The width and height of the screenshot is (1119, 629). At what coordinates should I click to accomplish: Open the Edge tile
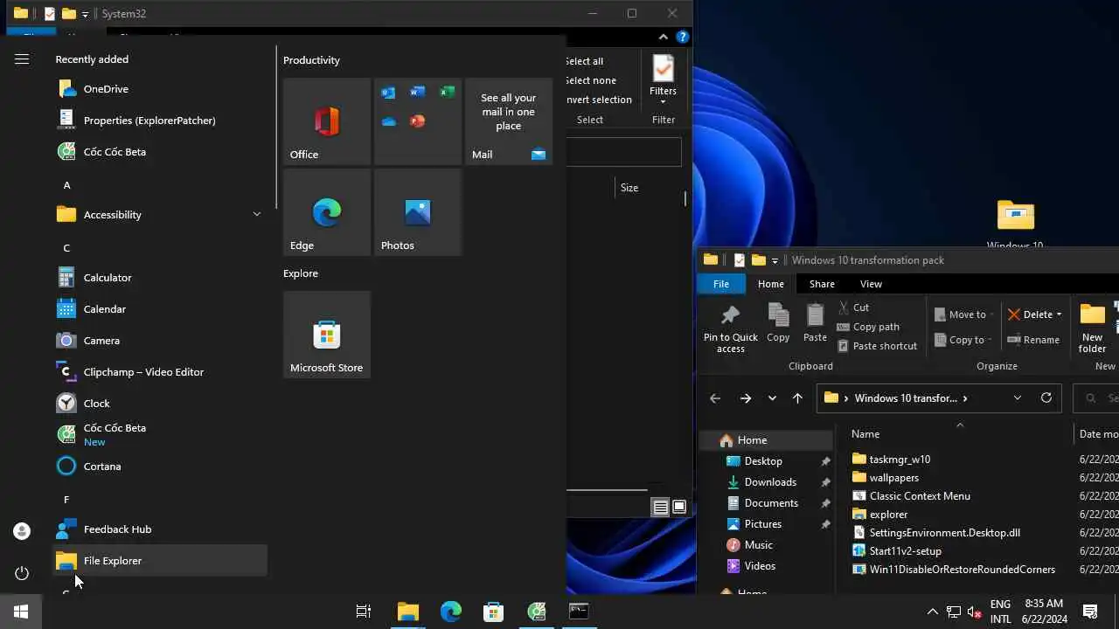[327, 212]
